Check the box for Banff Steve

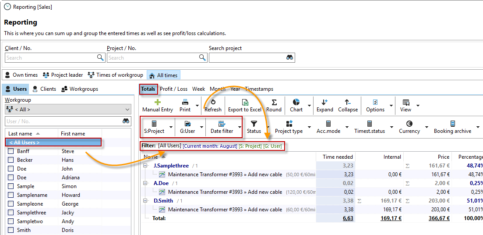(11, 151)
